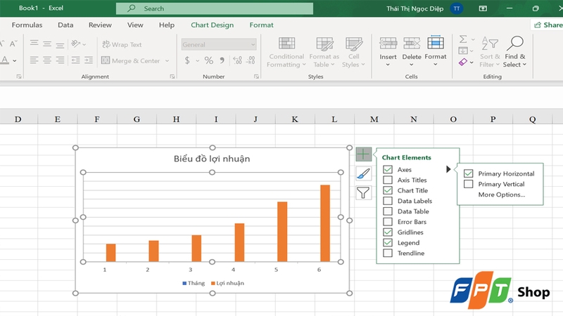Click Decrease Decimal icon
Viewport: 563px width, 316px height.
(251, 60)
